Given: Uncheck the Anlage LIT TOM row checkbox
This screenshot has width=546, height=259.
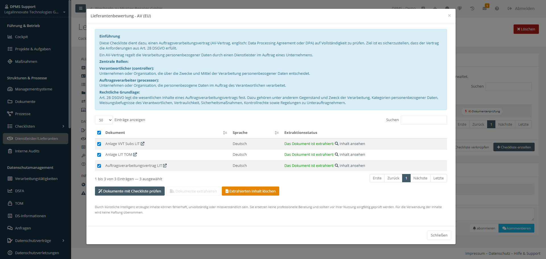Looking at the screenshot, I should [x=99, y=155].
